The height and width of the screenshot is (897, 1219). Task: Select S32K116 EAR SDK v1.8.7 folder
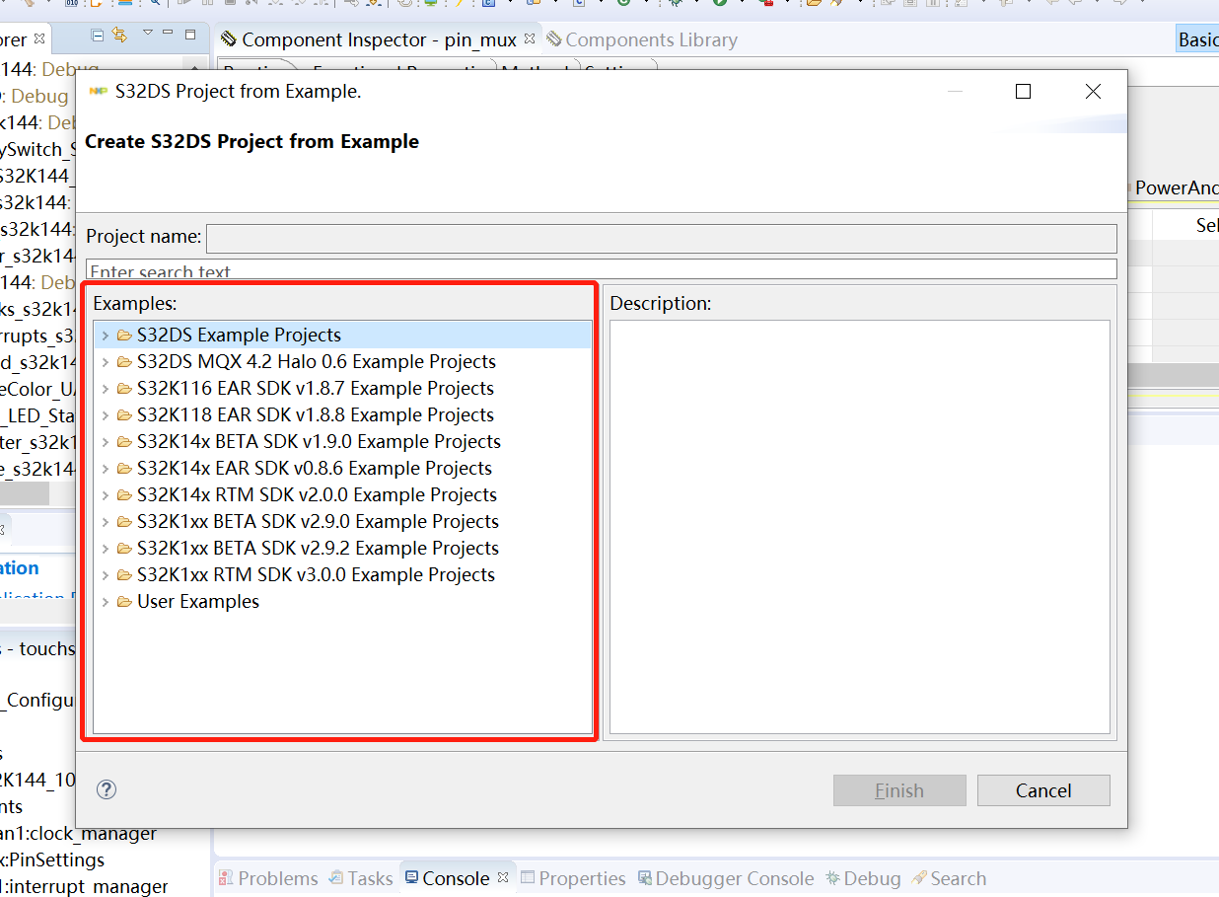click(x=315, y=389)
